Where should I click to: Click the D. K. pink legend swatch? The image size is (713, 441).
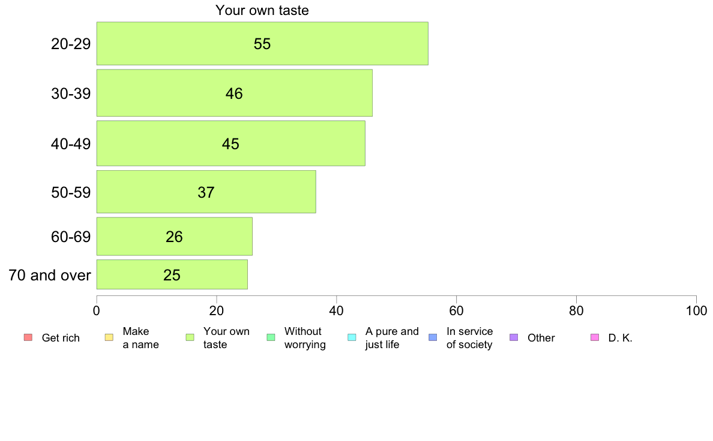(595, 337)
